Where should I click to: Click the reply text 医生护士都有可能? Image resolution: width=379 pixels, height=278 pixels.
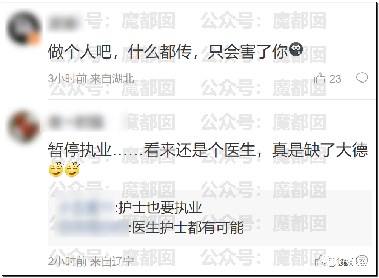(188, 227)
